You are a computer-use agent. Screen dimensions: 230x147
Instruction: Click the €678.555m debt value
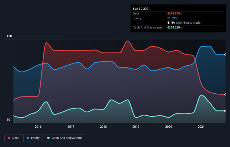(x=175, y=13)
